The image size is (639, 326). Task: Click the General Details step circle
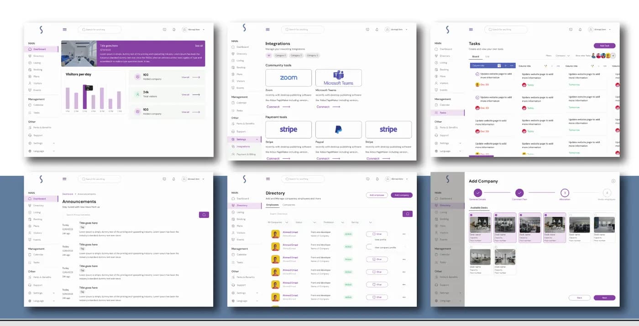pos(477,193)
